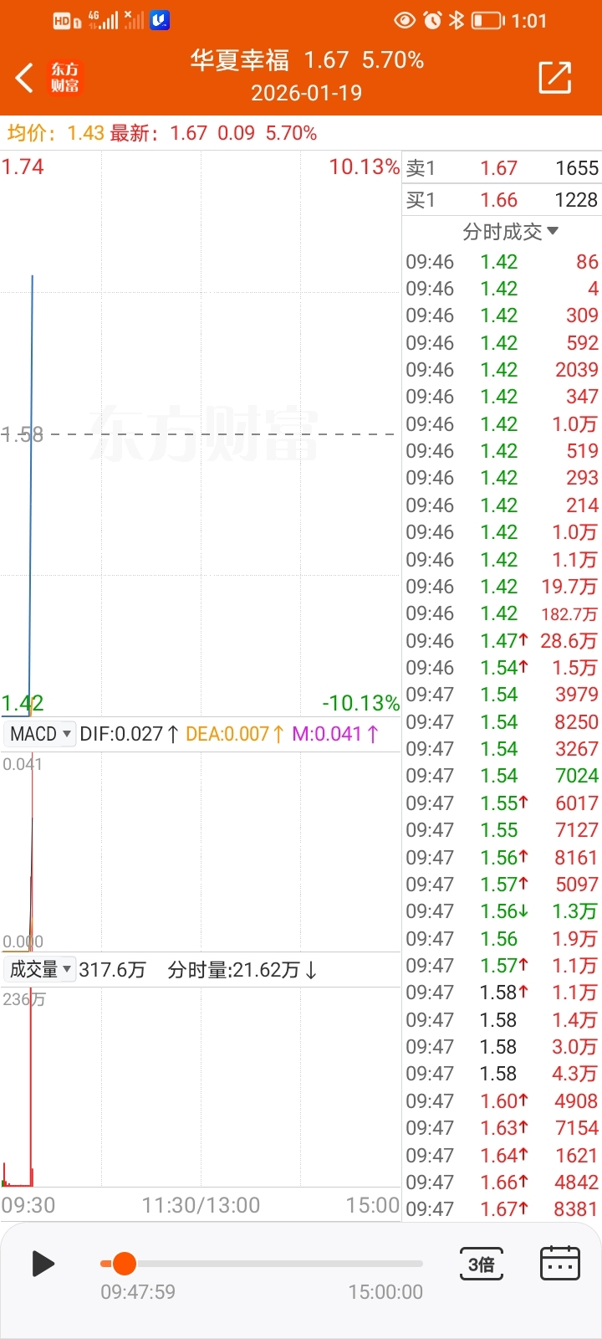Change playback speed via 3倍 button

pyautogui.click(x=481, y=1264)
